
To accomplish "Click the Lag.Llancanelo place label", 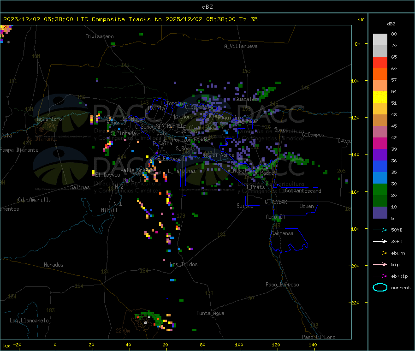I will coord(29,321).
